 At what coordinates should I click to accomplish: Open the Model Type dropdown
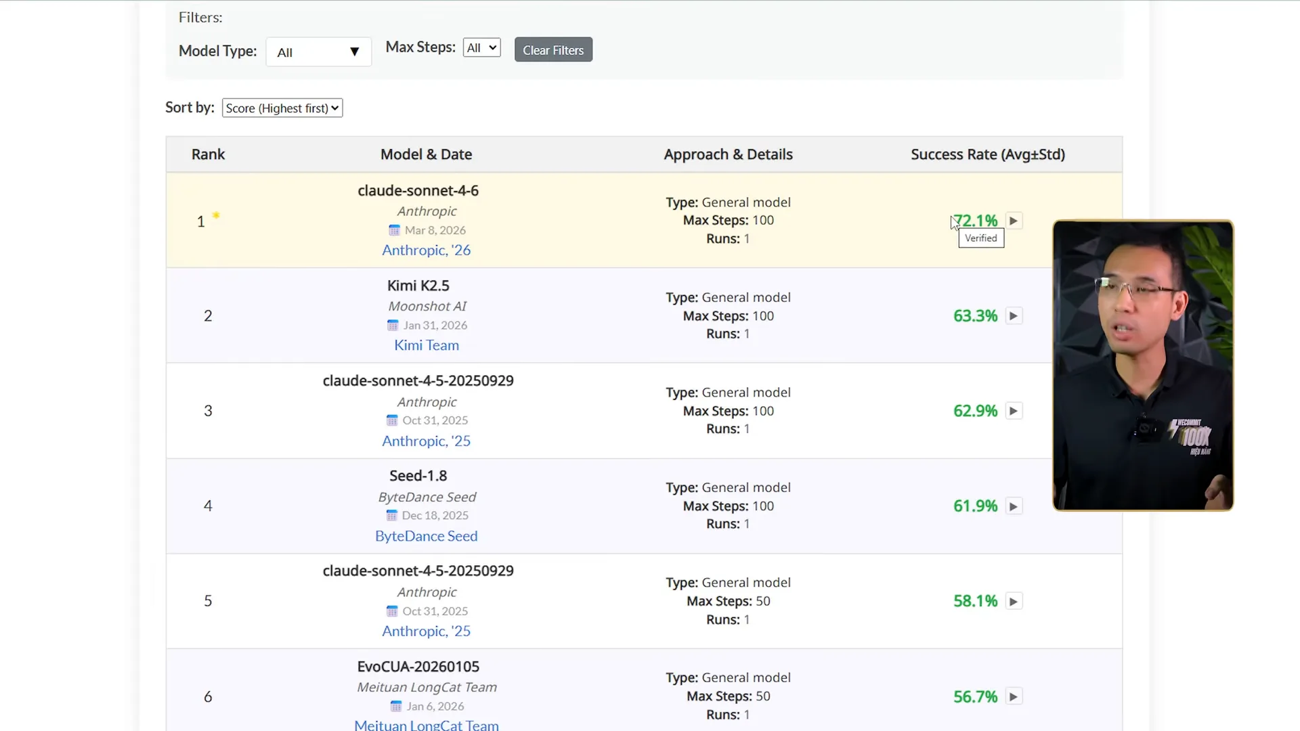tap(318, 52)
